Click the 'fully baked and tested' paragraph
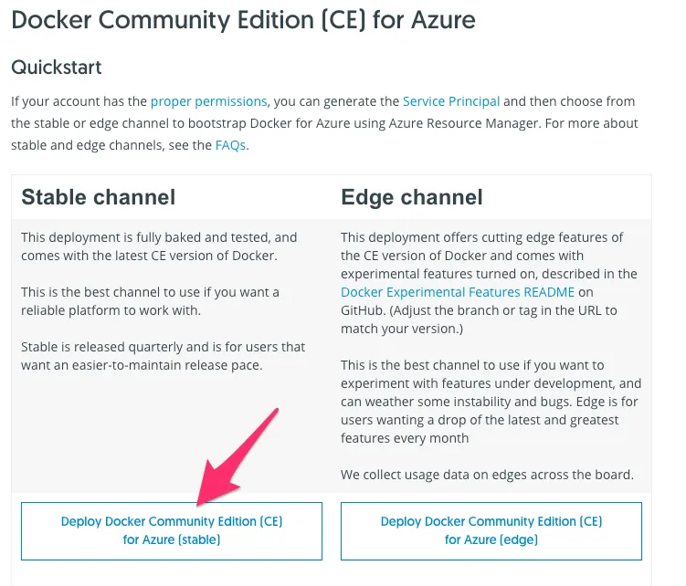This screenshot has height=586, width=686. pyautogui.click(x=159, y=246)
